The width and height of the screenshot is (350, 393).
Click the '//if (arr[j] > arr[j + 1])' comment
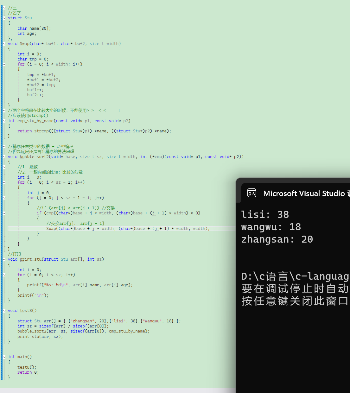coord(76,208)
